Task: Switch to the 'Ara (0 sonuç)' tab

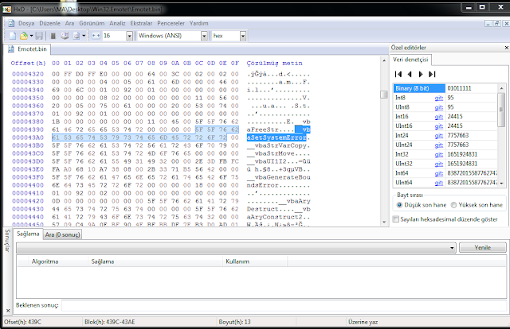Action: point(62,234)
